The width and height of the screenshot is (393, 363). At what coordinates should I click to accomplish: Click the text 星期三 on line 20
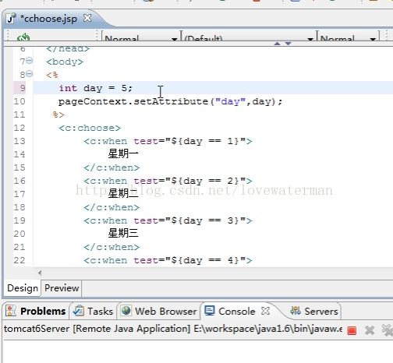[123, 234]
